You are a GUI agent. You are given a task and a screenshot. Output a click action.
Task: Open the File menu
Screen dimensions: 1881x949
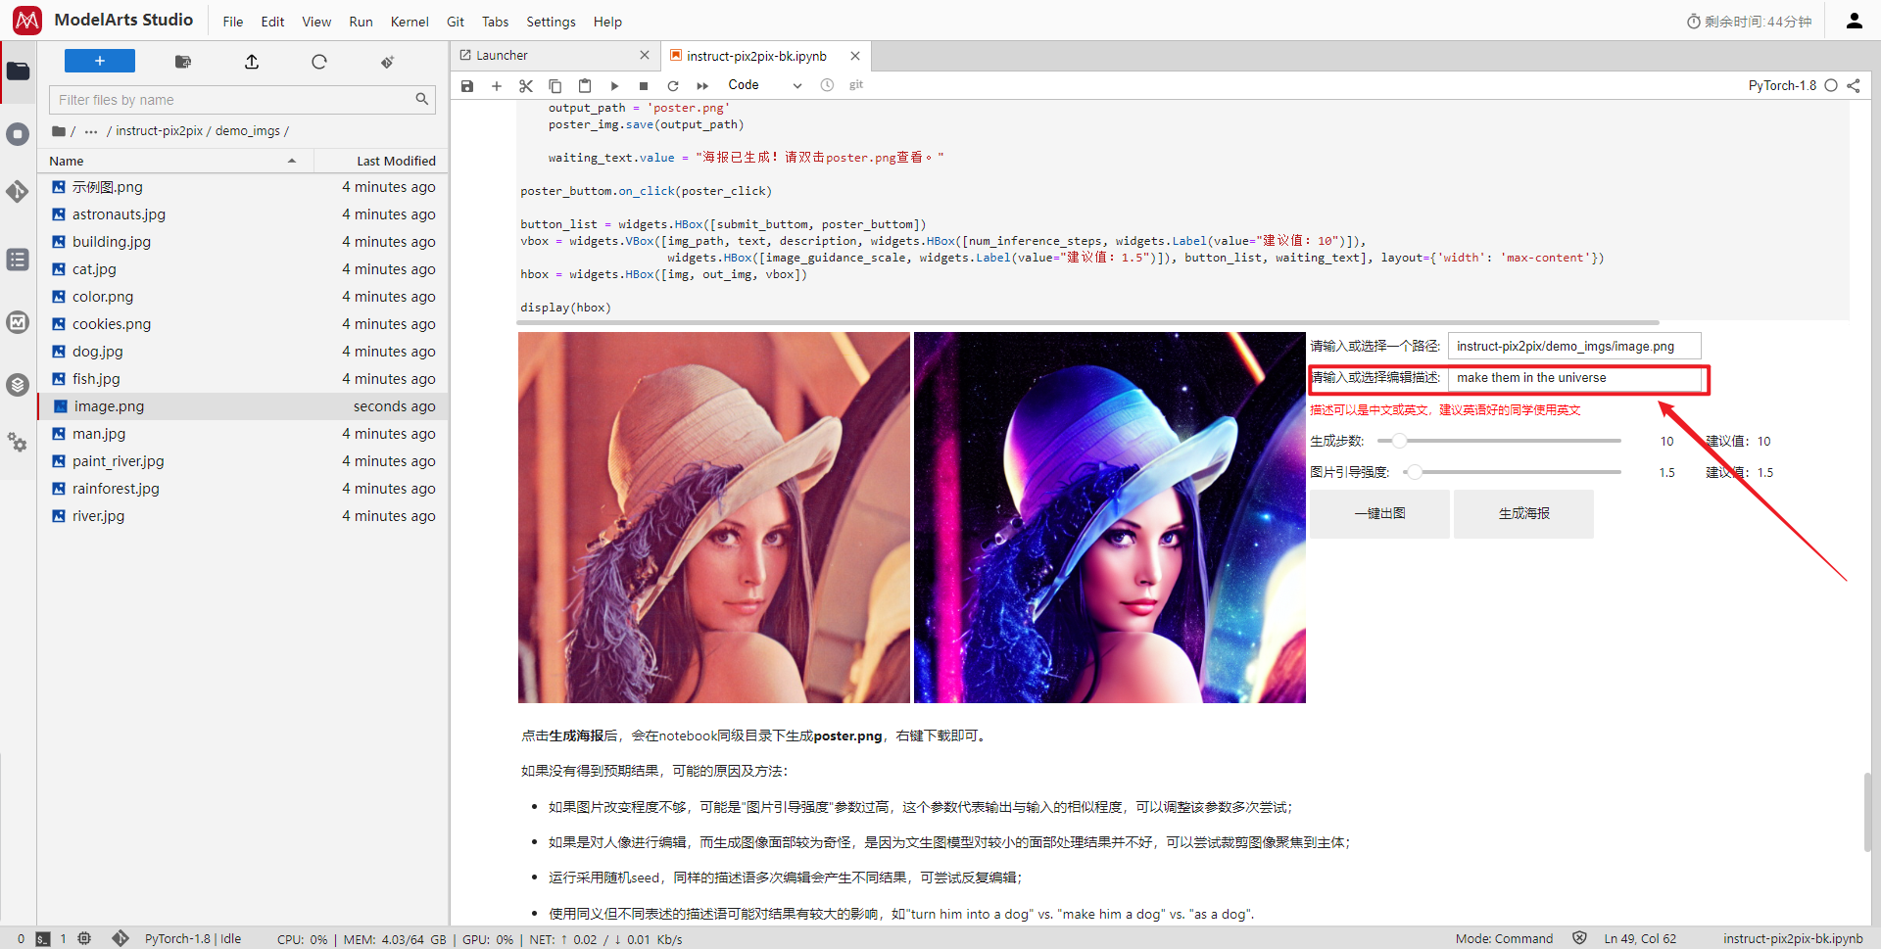(x=233, y=22)
